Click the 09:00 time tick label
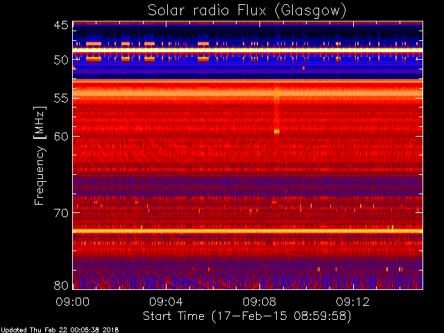The image size is (444, 333). pyautogui.click(x=72, y=302)
